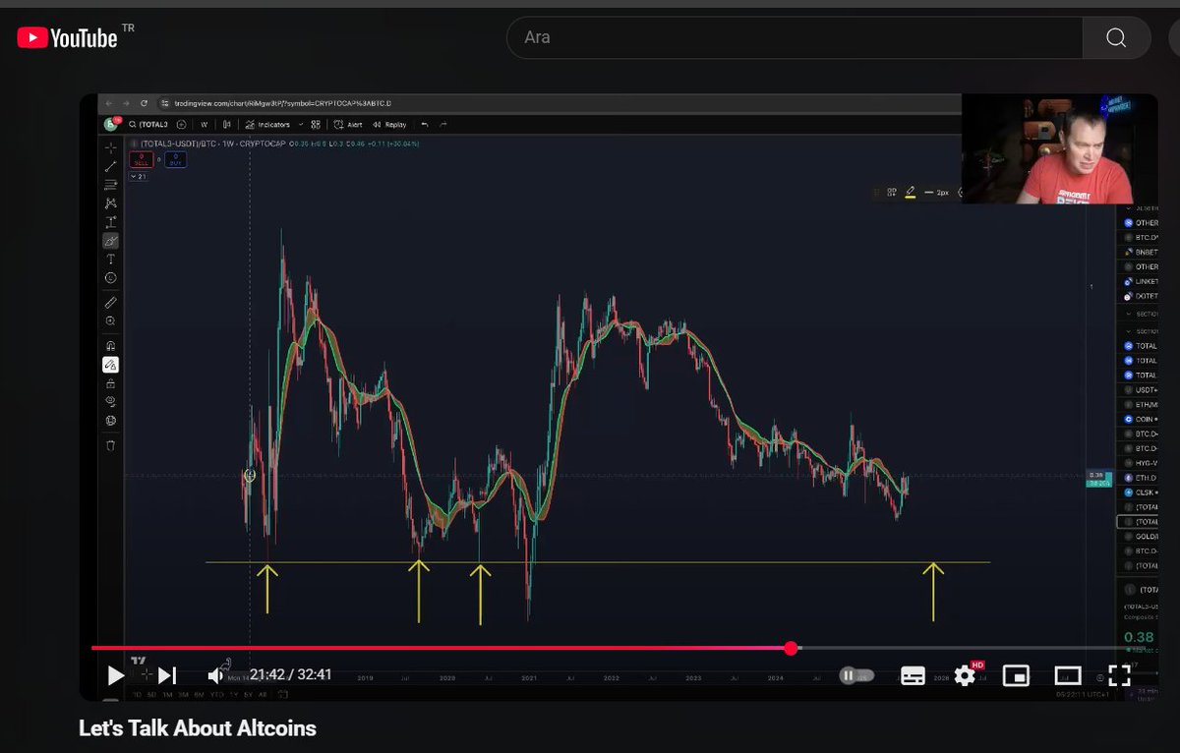
Task: Click the video title Let's Talk About Altcoins
Action: (198, 728)
